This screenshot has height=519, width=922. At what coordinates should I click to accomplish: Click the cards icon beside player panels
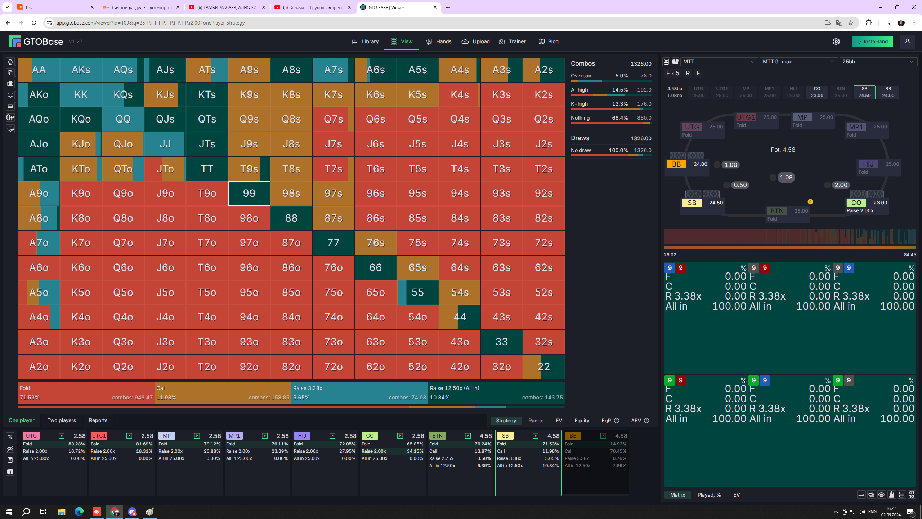click(10, 471)
